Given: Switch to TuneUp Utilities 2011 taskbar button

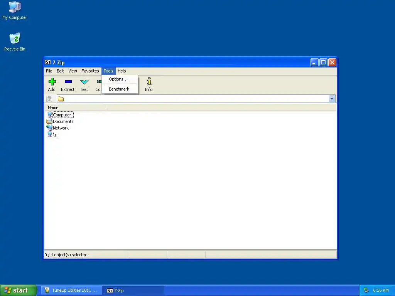Looking at the screenshot, I should (x=71, y=291).
